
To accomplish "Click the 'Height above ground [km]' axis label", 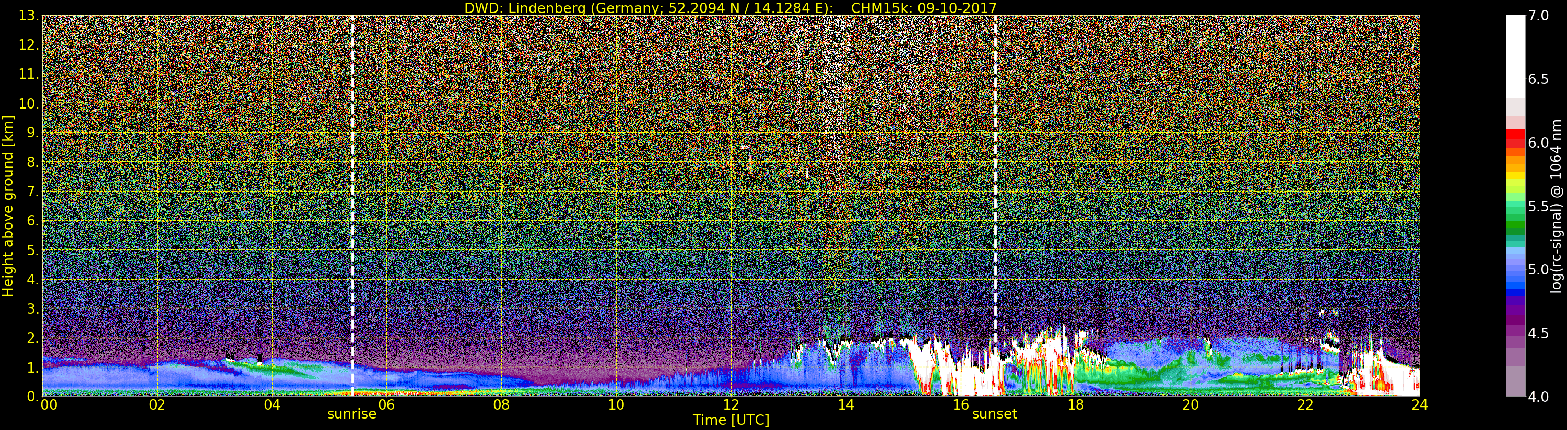I will click(8, 206).
